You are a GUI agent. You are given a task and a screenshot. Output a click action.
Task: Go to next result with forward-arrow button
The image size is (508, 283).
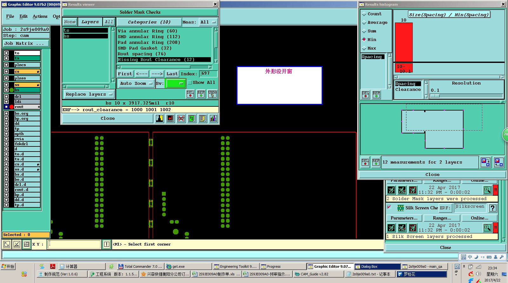tap(157, 74)
